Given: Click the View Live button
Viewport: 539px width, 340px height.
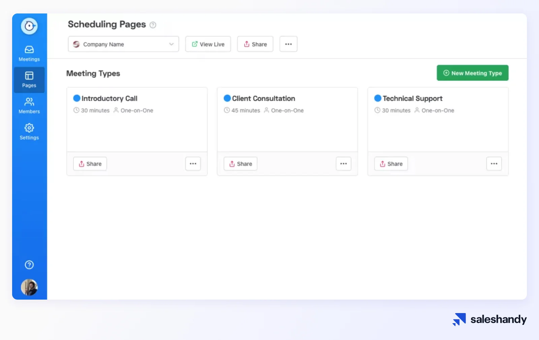Looking at the screenshot, I should tap(208, 44).
